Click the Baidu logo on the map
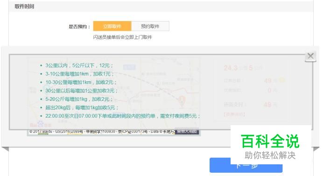The image size is (323, 176). pos(41,125)
